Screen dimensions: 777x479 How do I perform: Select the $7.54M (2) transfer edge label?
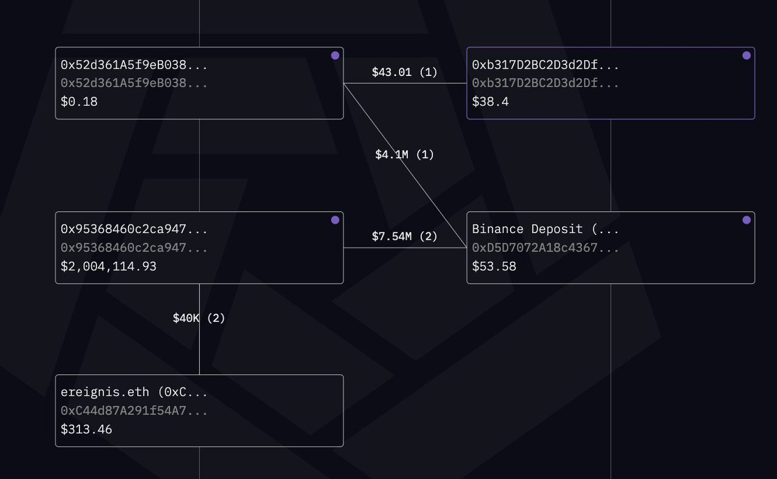point(404,236)
